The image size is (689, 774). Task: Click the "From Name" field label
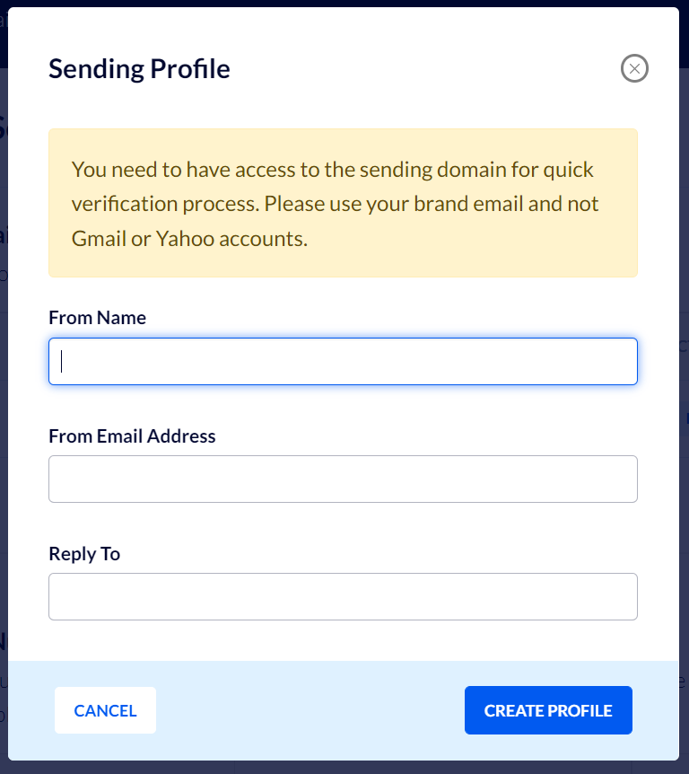pyautogui.click(x=97, y=317)
